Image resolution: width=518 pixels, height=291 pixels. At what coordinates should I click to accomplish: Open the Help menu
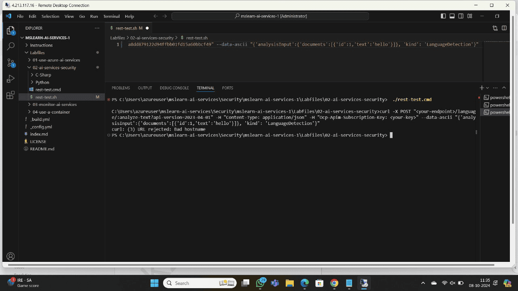[x=129, y=16]
